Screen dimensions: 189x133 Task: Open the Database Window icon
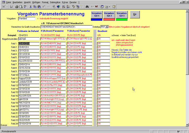point(102,7)
